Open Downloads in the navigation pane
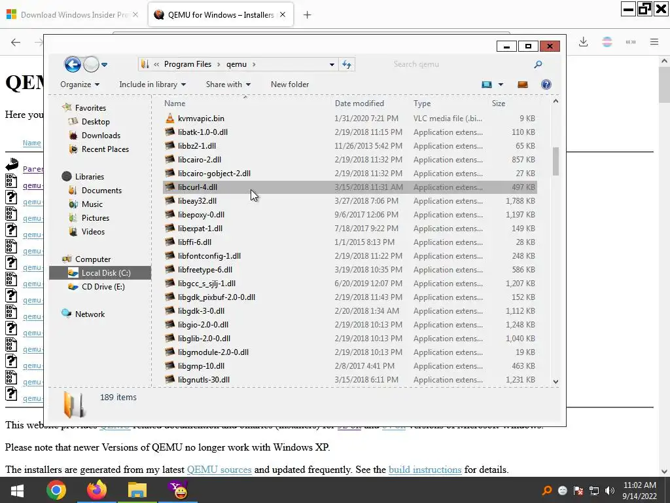 click(x=101, y=135)
